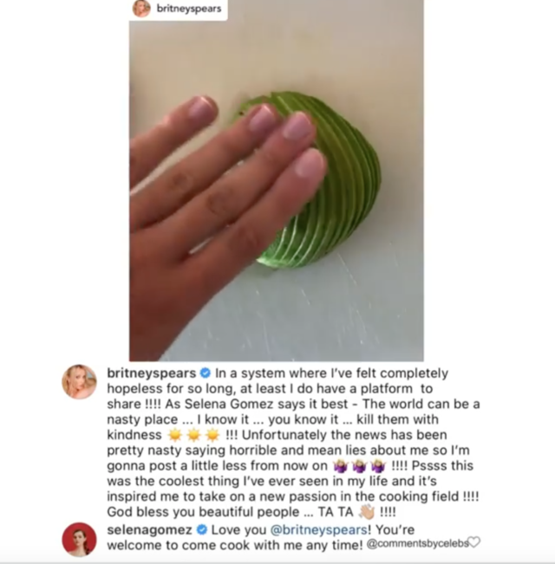Open the @britneyspears mention in Selena's comment
The height and width of the screenshot is (564, 555).
click(318, 529)
